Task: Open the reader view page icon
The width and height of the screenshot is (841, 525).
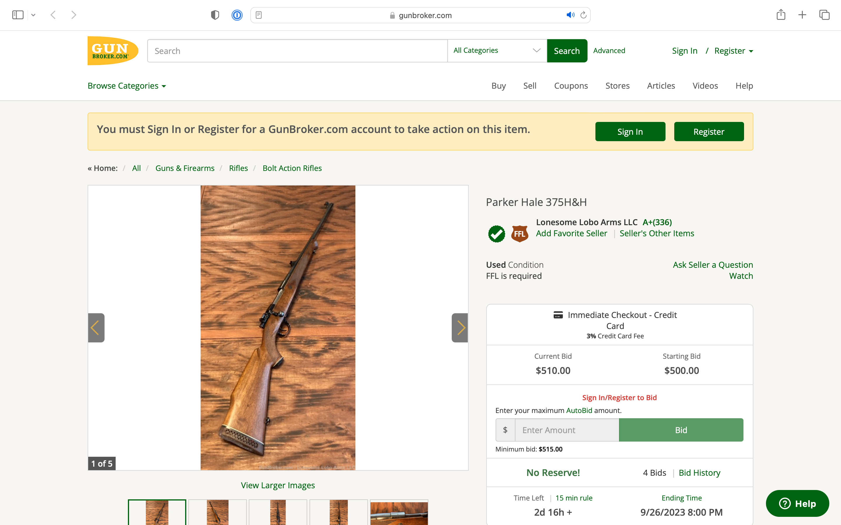Action: pyautogui.click(x=258, y=15)
